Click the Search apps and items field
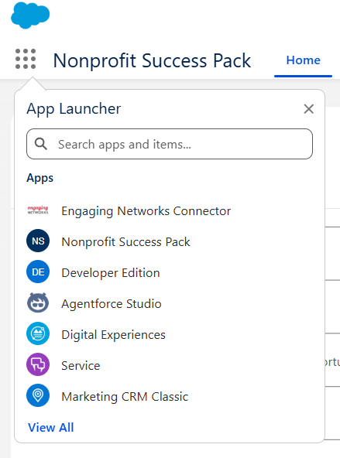 (x=170, y=144)
